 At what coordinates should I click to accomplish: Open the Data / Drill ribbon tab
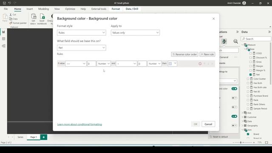click(132, 9)
